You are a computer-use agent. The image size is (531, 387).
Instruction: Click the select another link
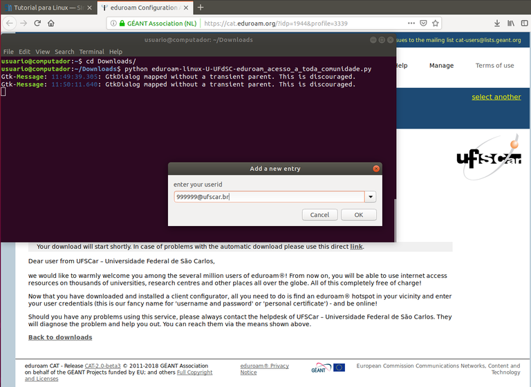(496, 97)
